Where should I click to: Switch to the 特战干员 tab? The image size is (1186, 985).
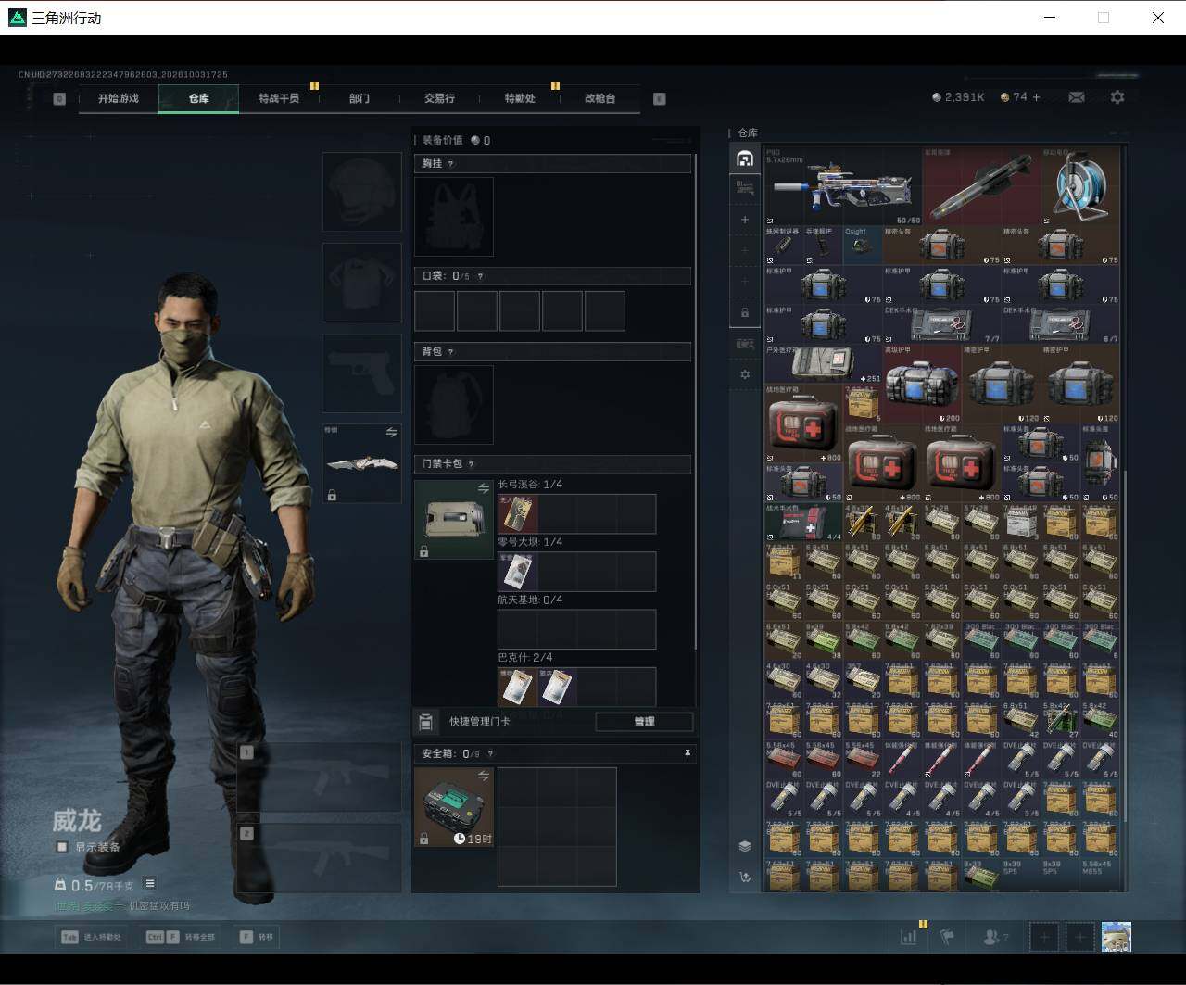point(279,98)
